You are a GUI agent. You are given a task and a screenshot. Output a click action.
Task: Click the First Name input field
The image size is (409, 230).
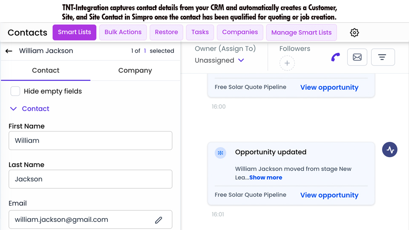point(90,141)
